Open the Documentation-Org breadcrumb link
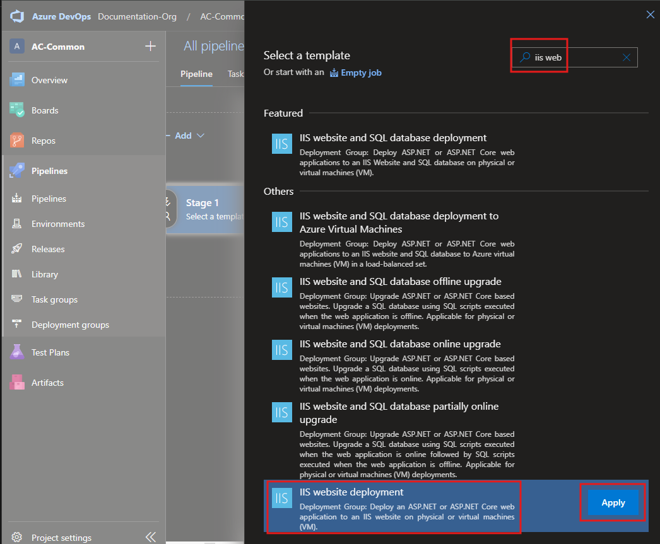Viewport: 660px width, 544px height. pyautogui.click(x=137, y=16)
